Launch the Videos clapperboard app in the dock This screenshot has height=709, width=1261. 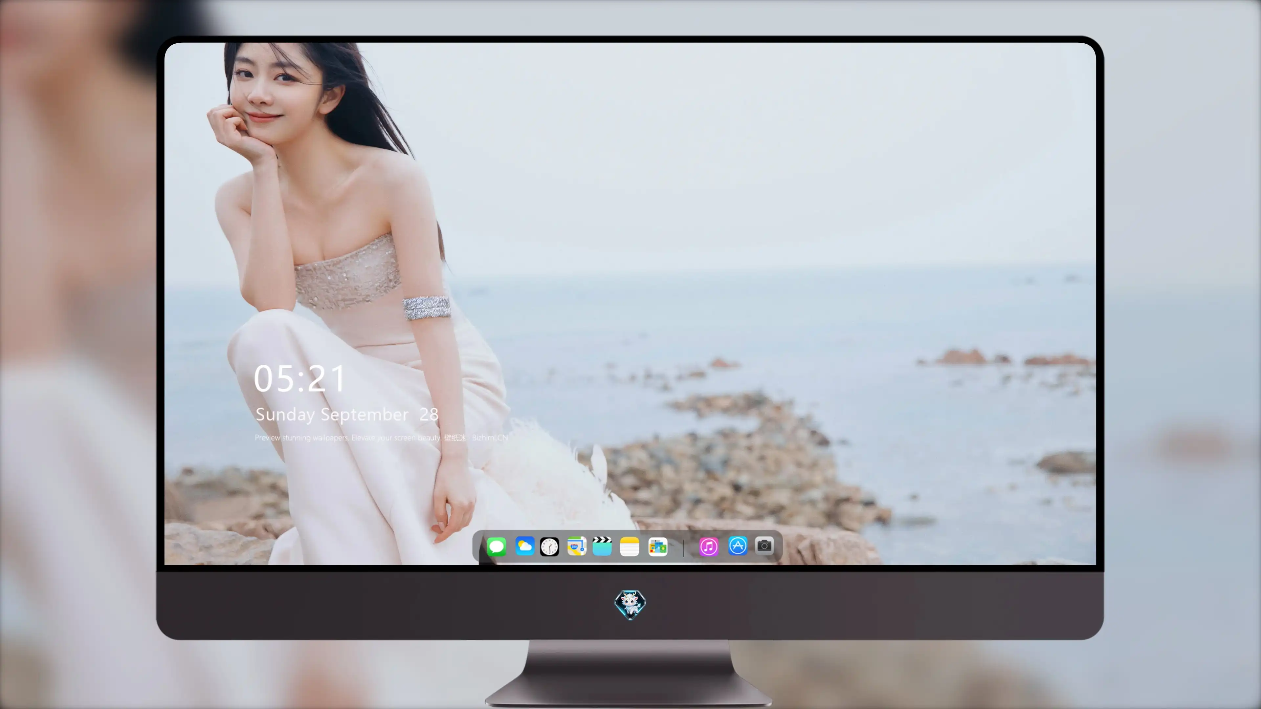(602, 546)
